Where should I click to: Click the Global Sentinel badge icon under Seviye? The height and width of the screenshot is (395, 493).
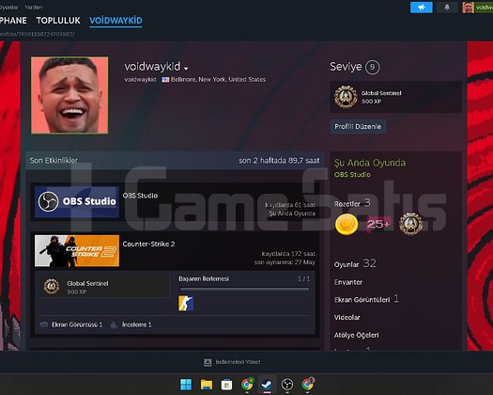(x=346, y=97)
